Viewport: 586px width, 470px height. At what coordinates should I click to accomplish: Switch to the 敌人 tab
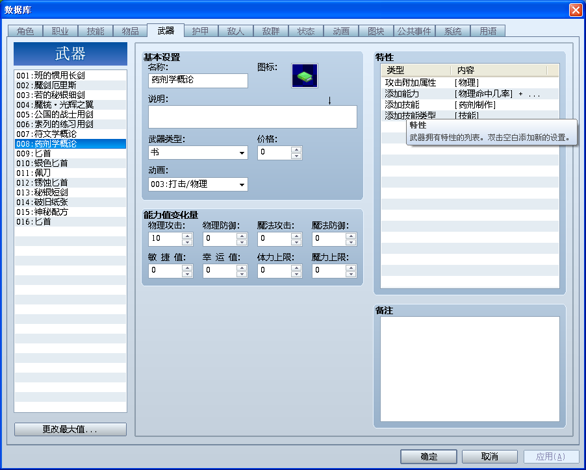[235, 31]
